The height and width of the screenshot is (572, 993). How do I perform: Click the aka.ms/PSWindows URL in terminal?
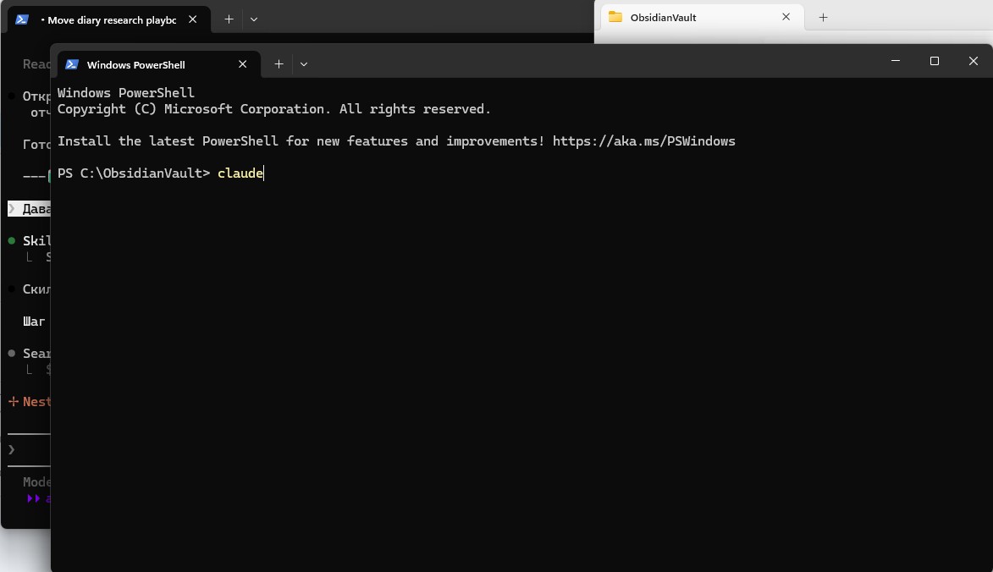coord(644,141)
